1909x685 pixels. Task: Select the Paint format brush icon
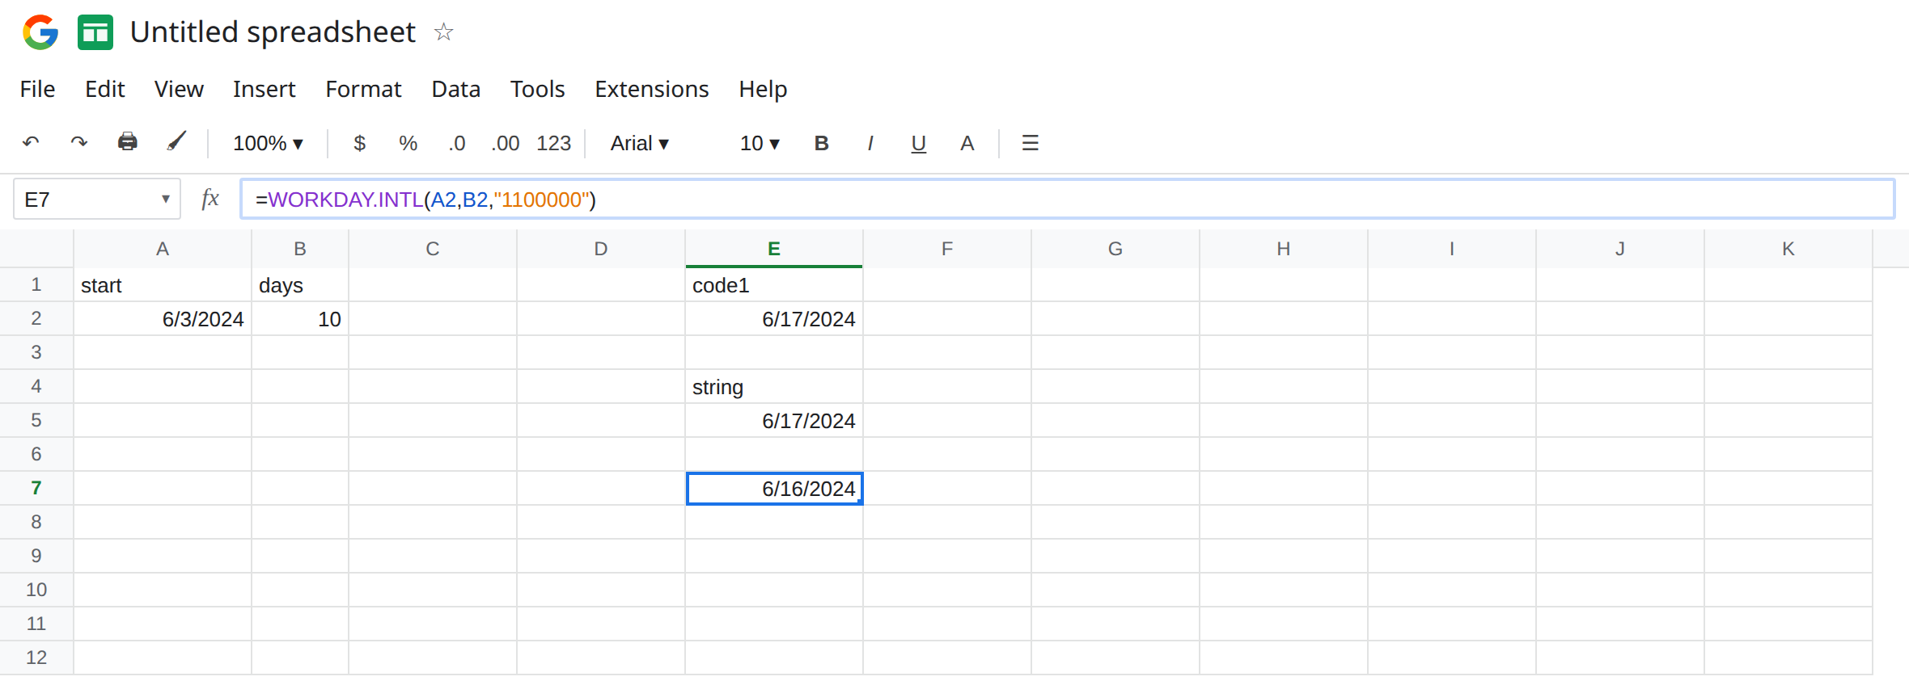(176, 142)
